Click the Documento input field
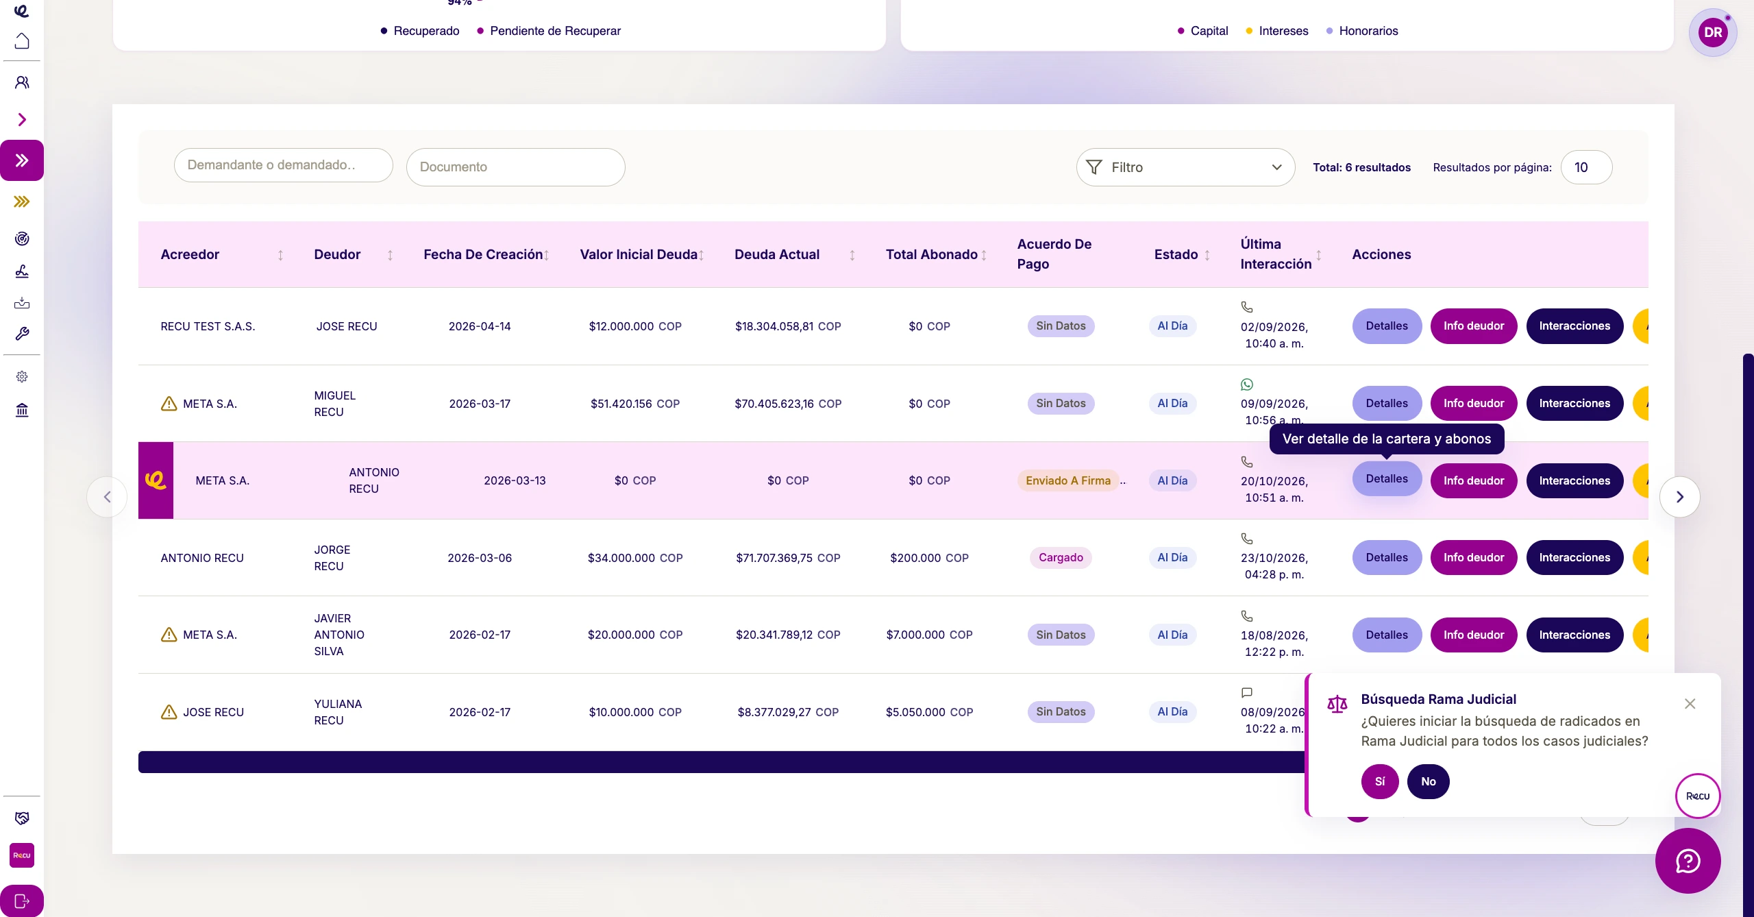 click(515, 167)
